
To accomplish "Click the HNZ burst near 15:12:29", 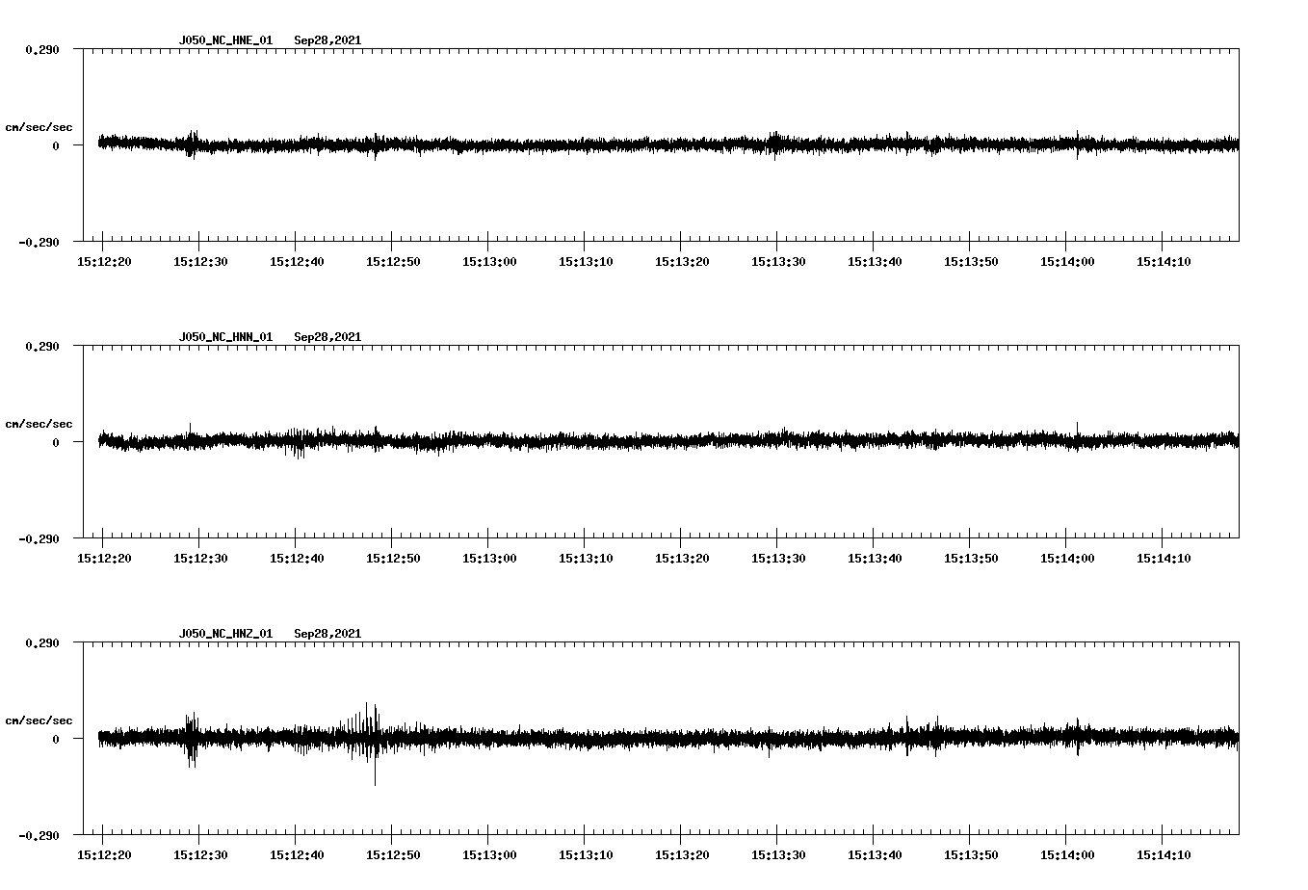I will coord(191,740).
